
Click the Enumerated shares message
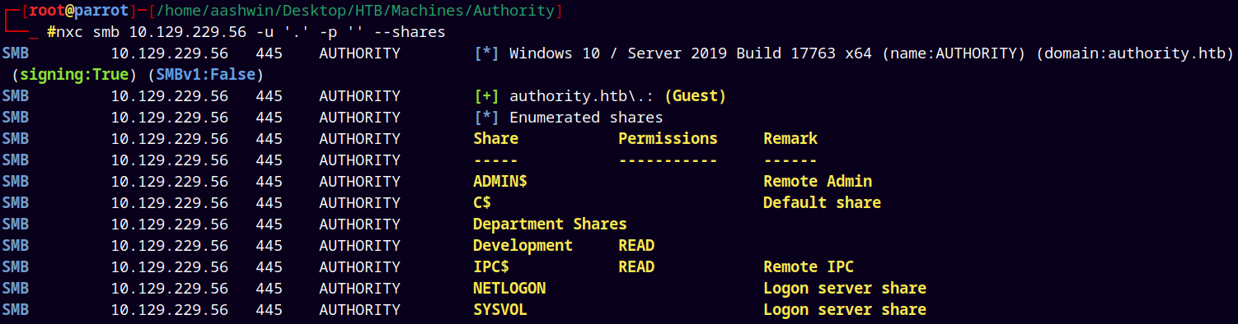coord(586,118)
